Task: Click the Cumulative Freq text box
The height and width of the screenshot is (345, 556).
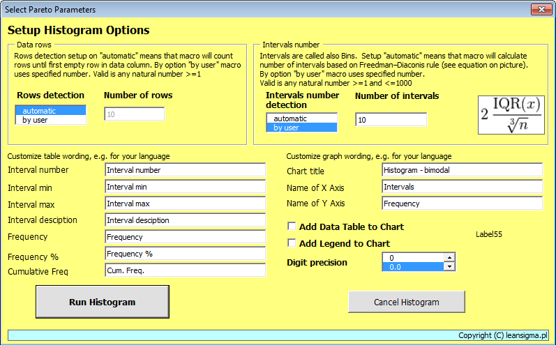Action: pos(185,270)
